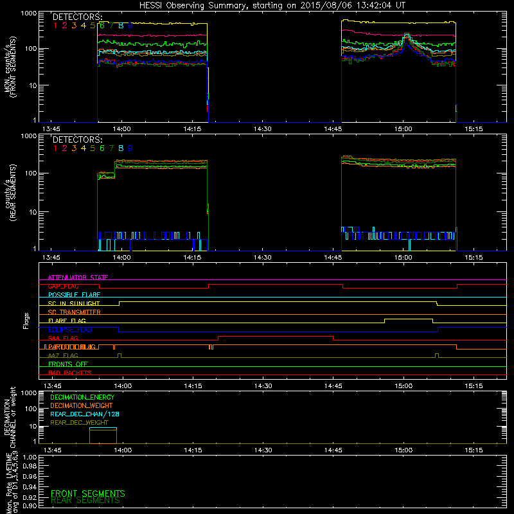Click blue detector 9 in front segments legend

(130, 25)
